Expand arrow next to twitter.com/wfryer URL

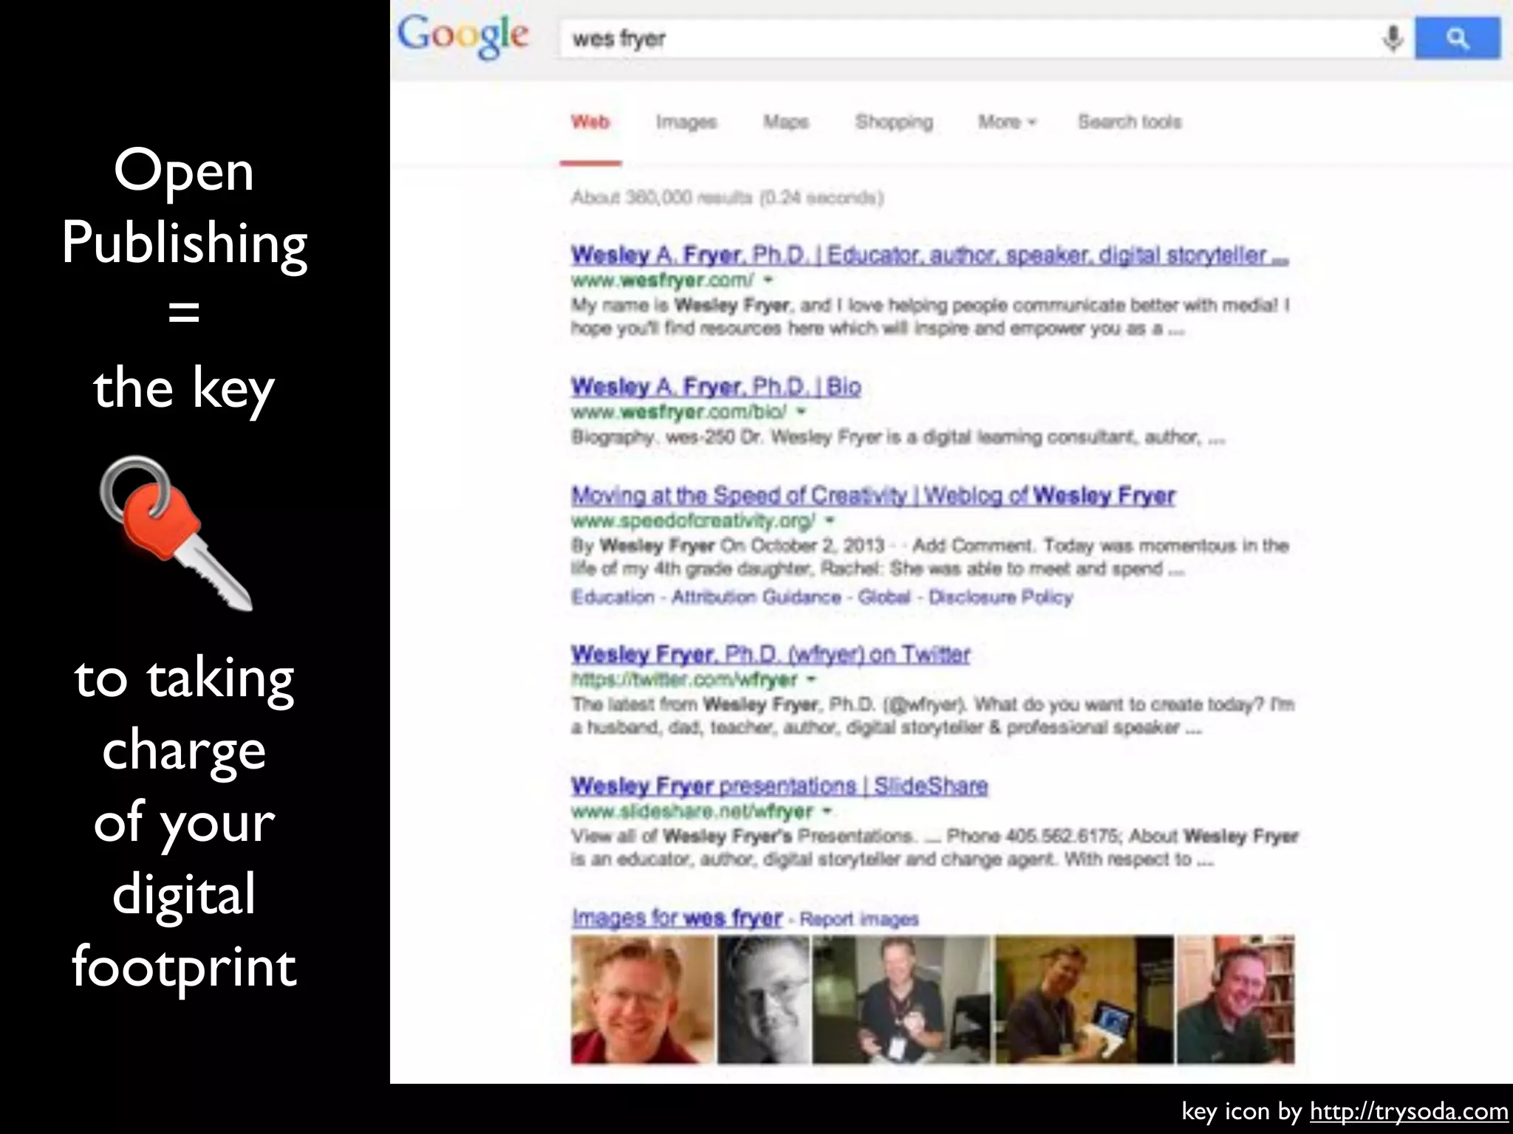coord(811,679)
